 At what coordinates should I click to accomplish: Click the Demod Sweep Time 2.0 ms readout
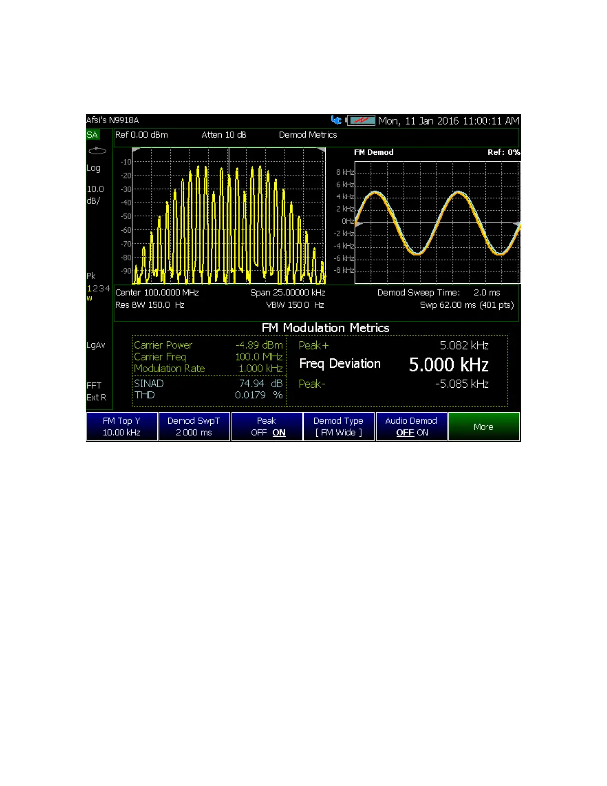tap(439, 293)
